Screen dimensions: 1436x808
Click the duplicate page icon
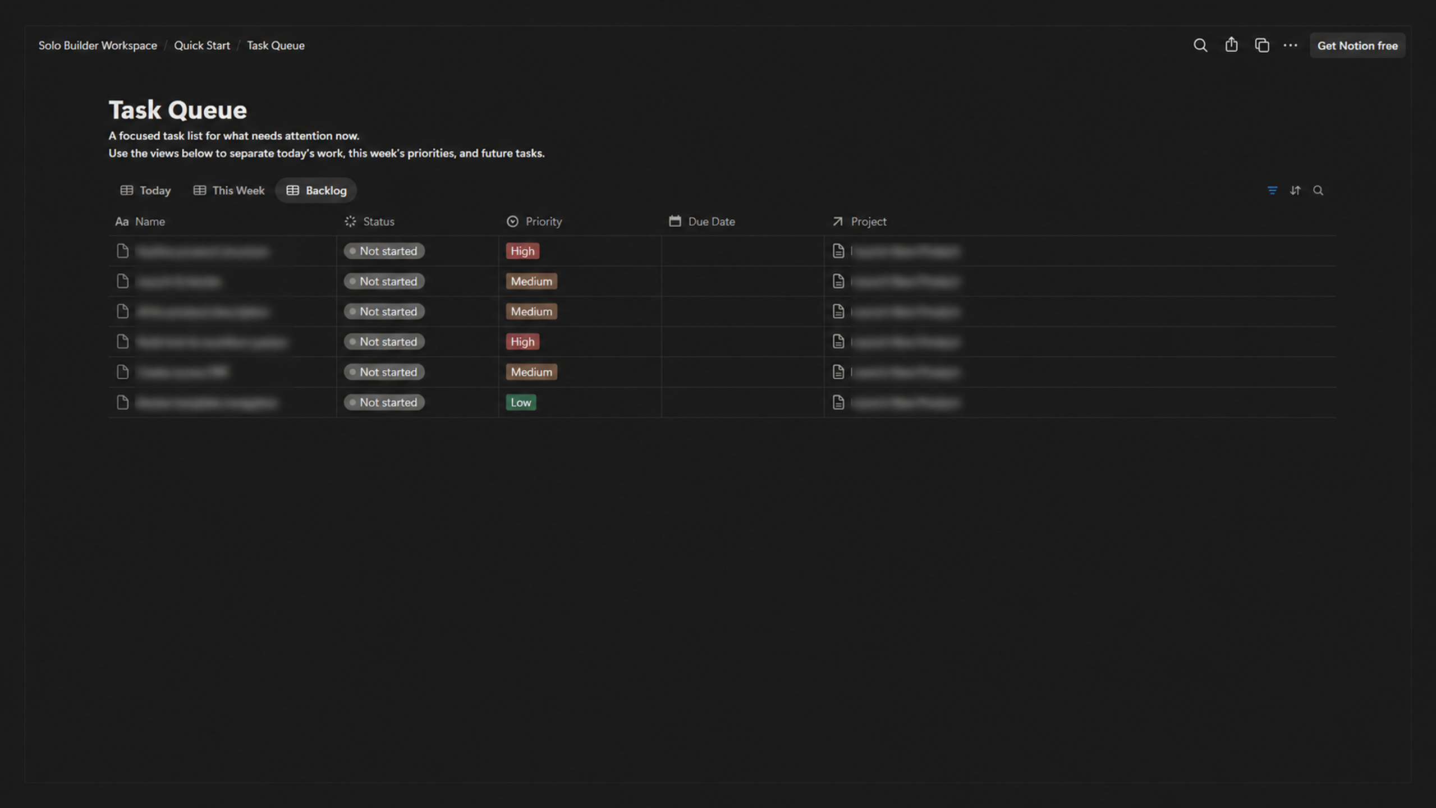pos(1261,45)
